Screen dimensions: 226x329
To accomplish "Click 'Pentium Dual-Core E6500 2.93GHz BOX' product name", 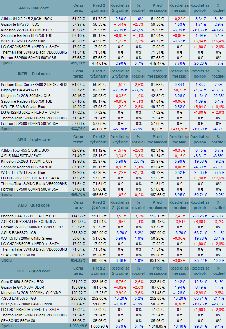I will 34,85.
